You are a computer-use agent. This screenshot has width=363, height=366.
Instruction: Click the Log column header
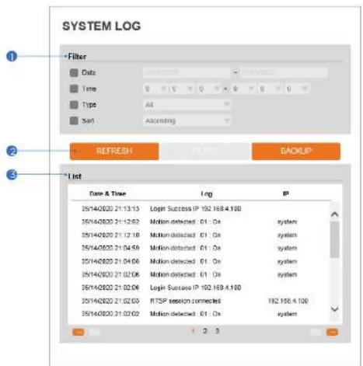[207, 193]
